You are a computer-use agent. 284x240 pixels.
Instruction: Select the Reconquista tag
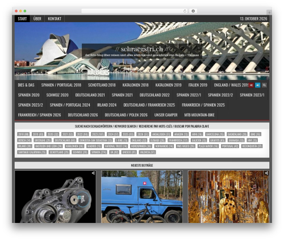pos(252,146)
